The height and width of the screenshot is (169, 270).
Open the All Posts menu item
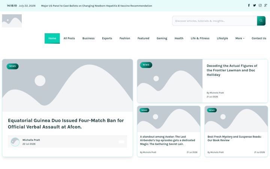[x=69, y=38]
